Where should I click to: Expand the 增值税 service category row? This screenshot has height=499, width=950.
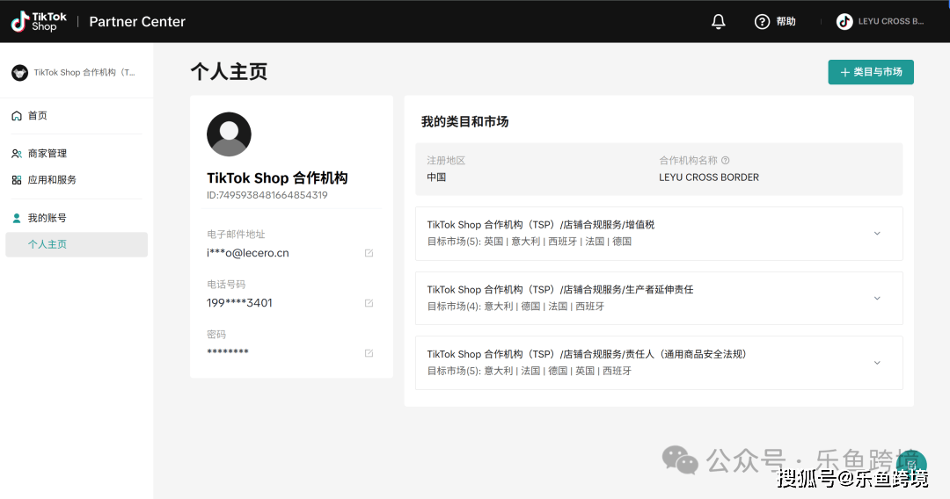click(876, 234)
